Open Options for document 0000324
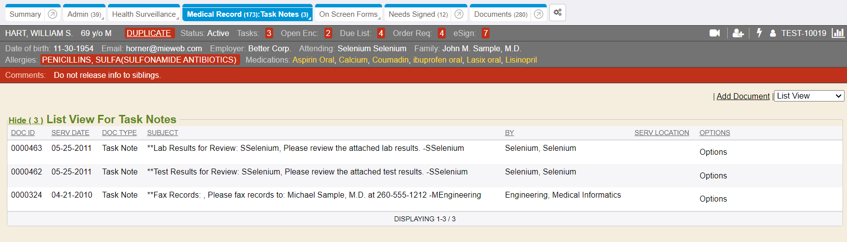This screenshot has height=242, width=847. pyautogui.click(x=713, y=199)
